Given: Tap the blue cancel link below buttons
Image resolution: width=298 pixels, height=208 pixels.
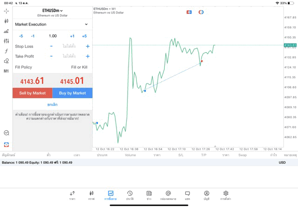Looking at the screenshot, I should 52,105.
